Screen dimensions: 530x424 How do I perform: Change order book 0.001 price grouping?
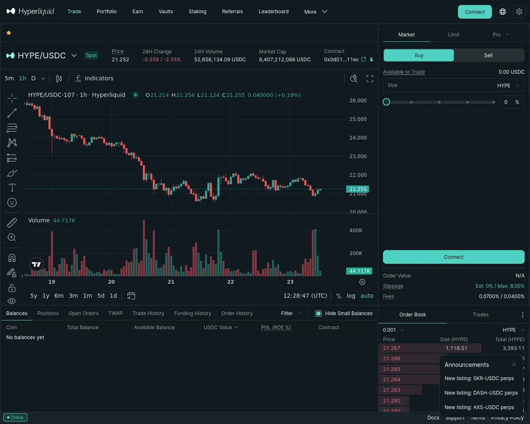pos(394,330)
